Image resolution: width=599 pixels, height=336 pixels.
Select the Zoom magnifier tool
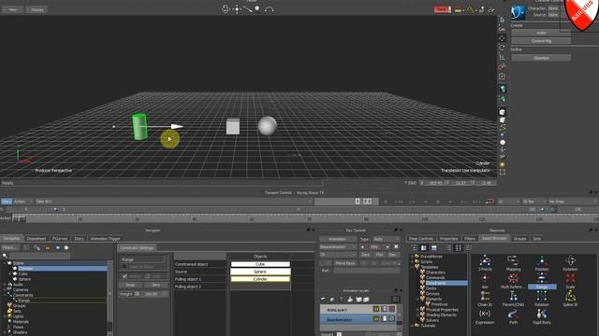pos(258,9)
